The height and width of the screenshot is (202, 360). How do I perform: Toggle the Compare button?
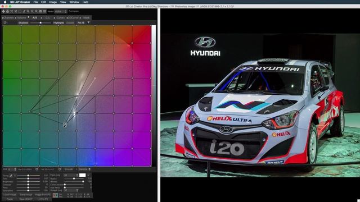pos(74,11)
